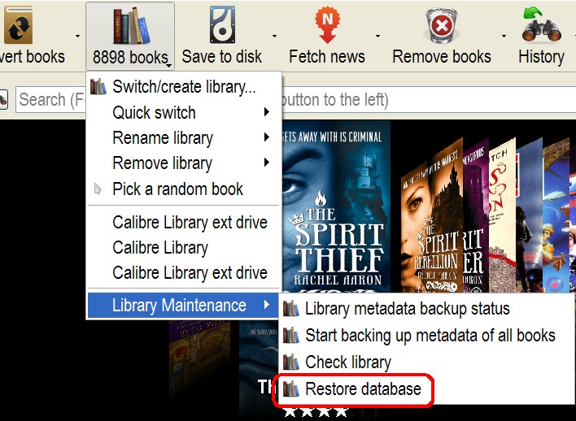The width and height of the screenshot is (576, 421).
Task: Click the icon beside Check library
Action: point(291,362)
